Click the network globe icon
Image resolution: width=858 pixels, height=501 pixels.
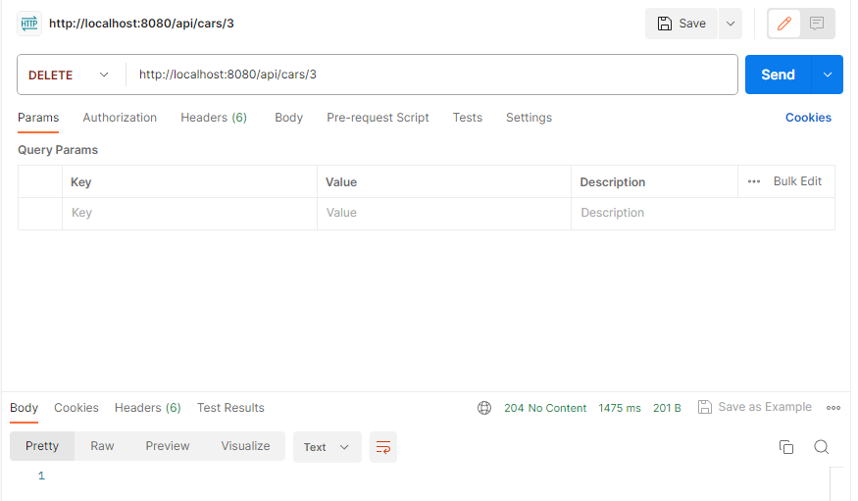[484, 408]
